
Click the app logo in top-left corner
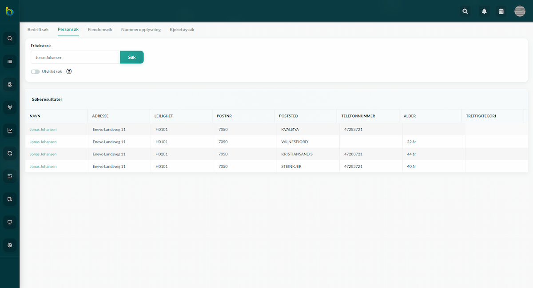pos(9,12)
